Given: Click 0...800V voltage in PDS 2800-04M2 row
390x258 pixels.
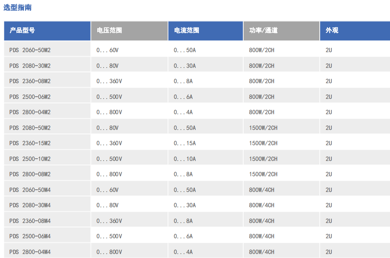Looking at the screenshot, I should pyautogui.click(x=109, y=112).
